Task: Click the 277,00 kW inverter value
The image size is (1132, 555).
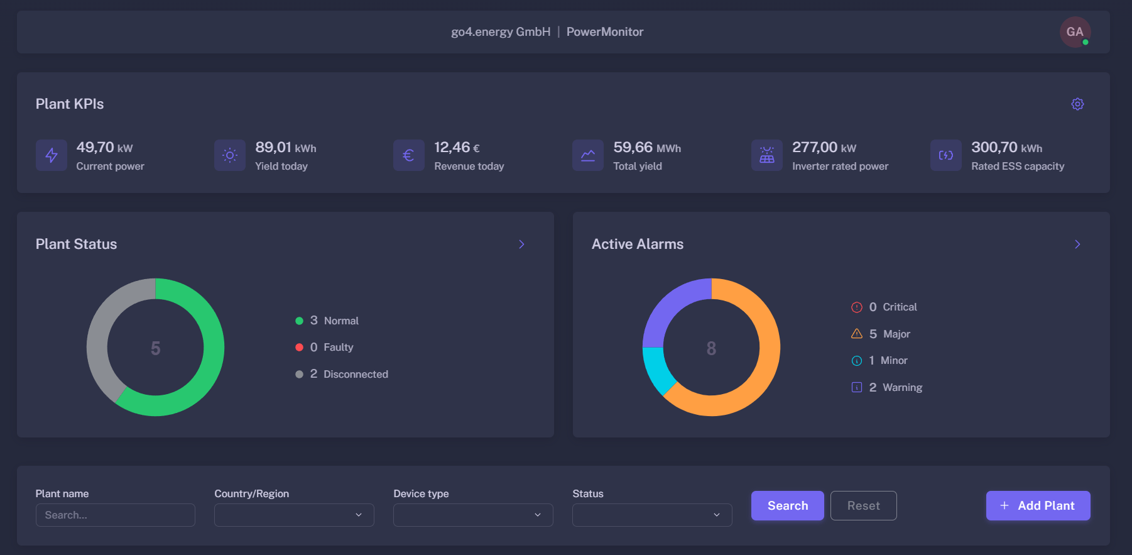Action: 824,148
